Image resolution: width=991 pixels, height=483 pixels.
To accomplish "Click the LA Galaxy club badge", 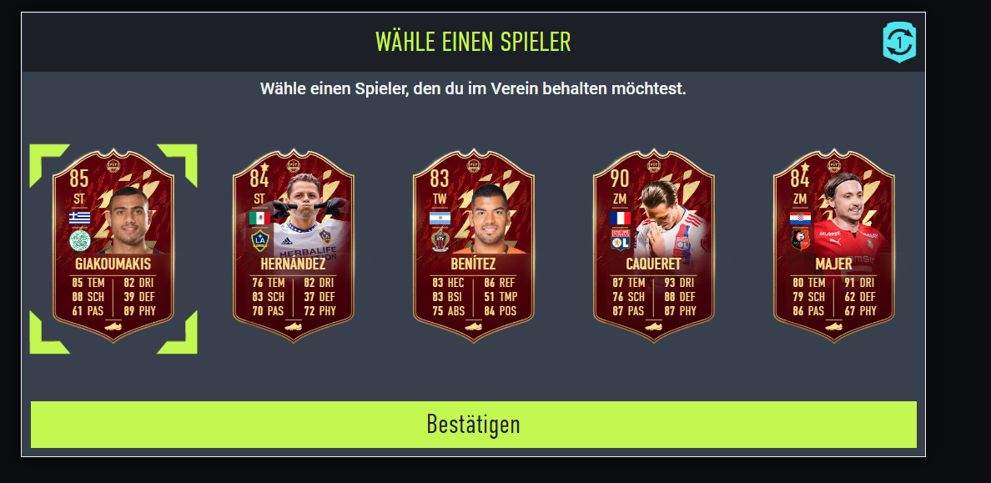I will pyautogui.click(x=259, y=240).
